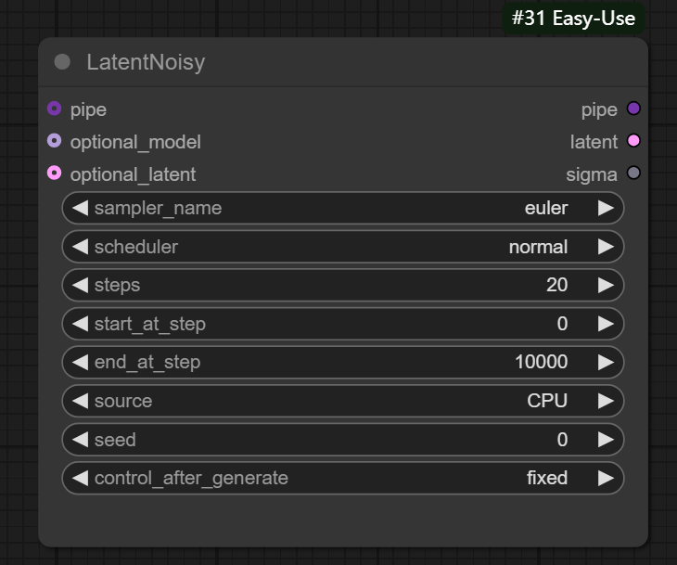Click the LatentNoisy node title

point(146,62)
